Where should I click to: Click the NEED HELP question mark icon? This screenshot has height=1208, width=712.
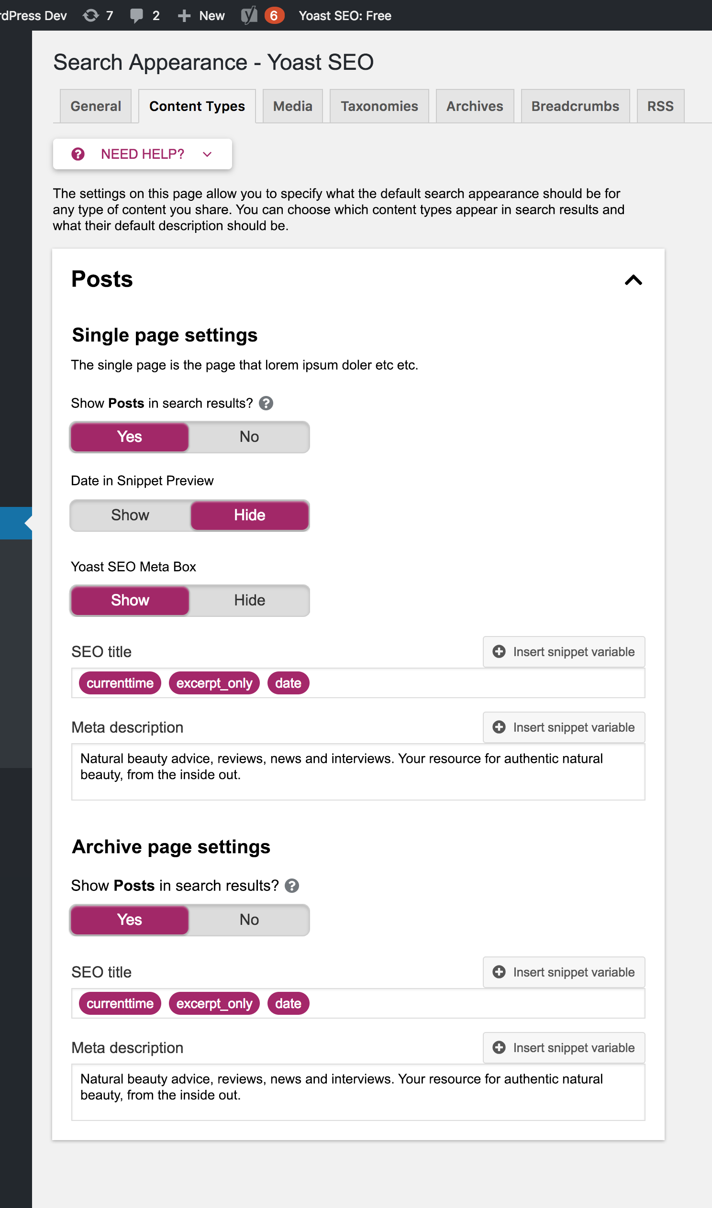click(x=78, y=154)
